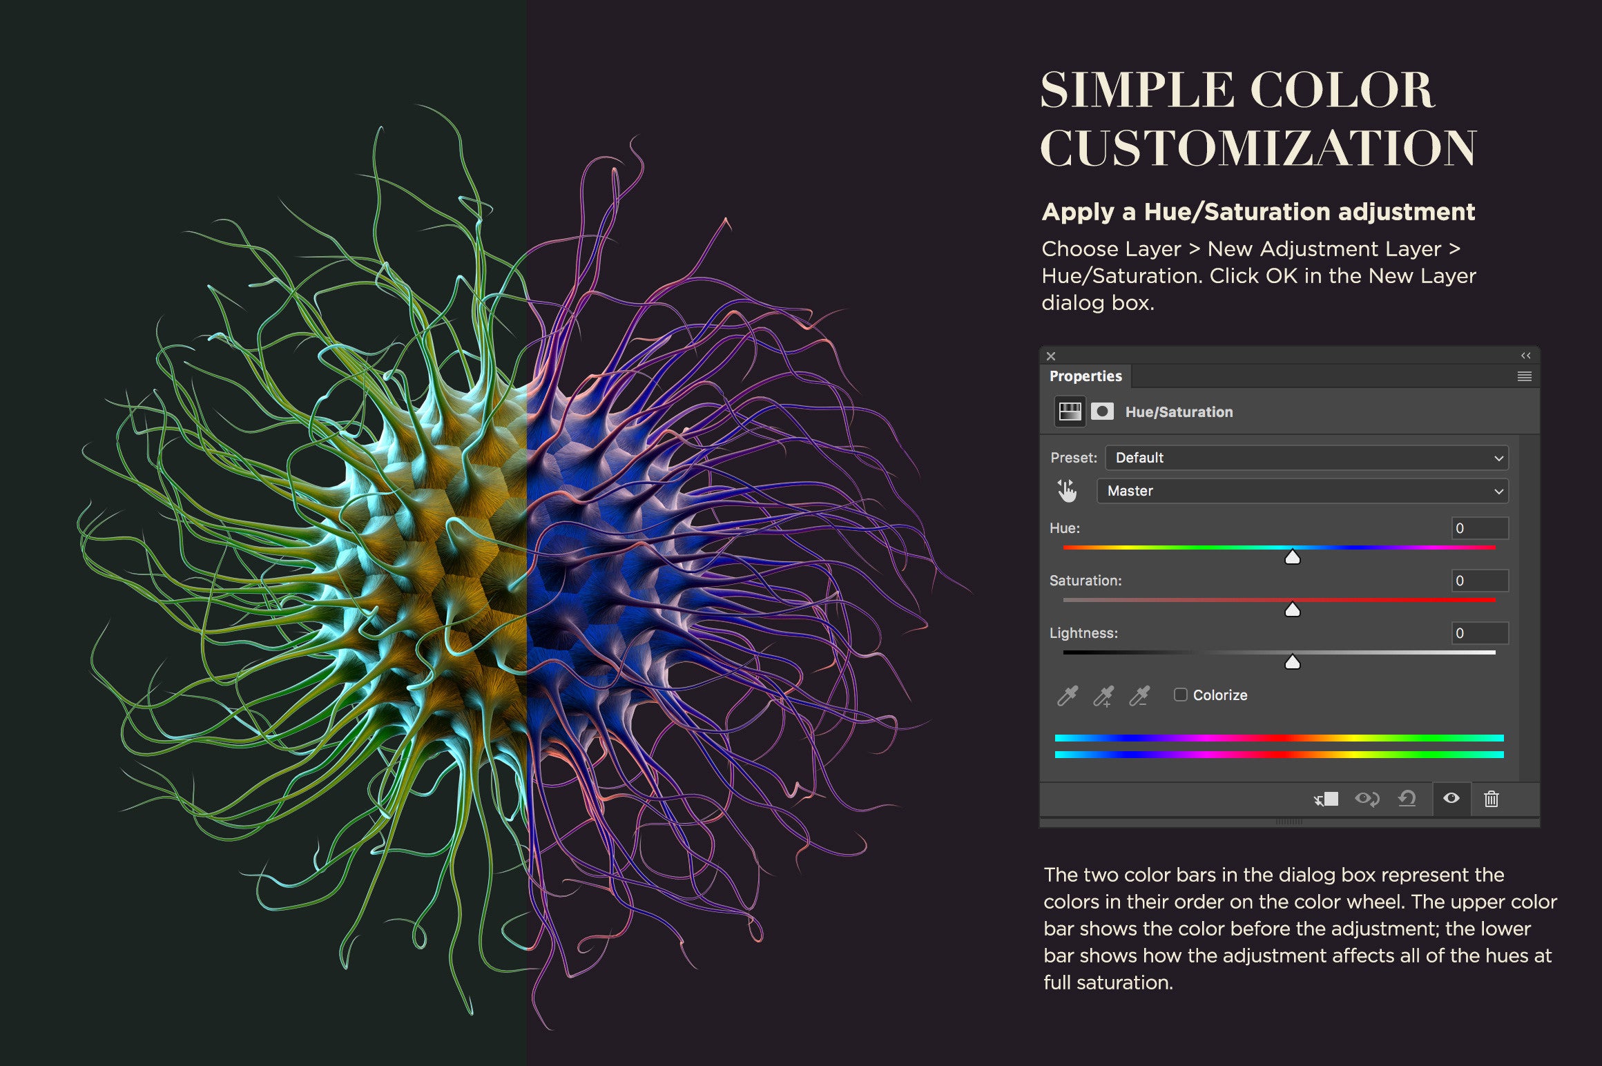Open the Properties panel flyout menu
The width and height of the screenshot is (1602, 1066).
click(1525, 376)
